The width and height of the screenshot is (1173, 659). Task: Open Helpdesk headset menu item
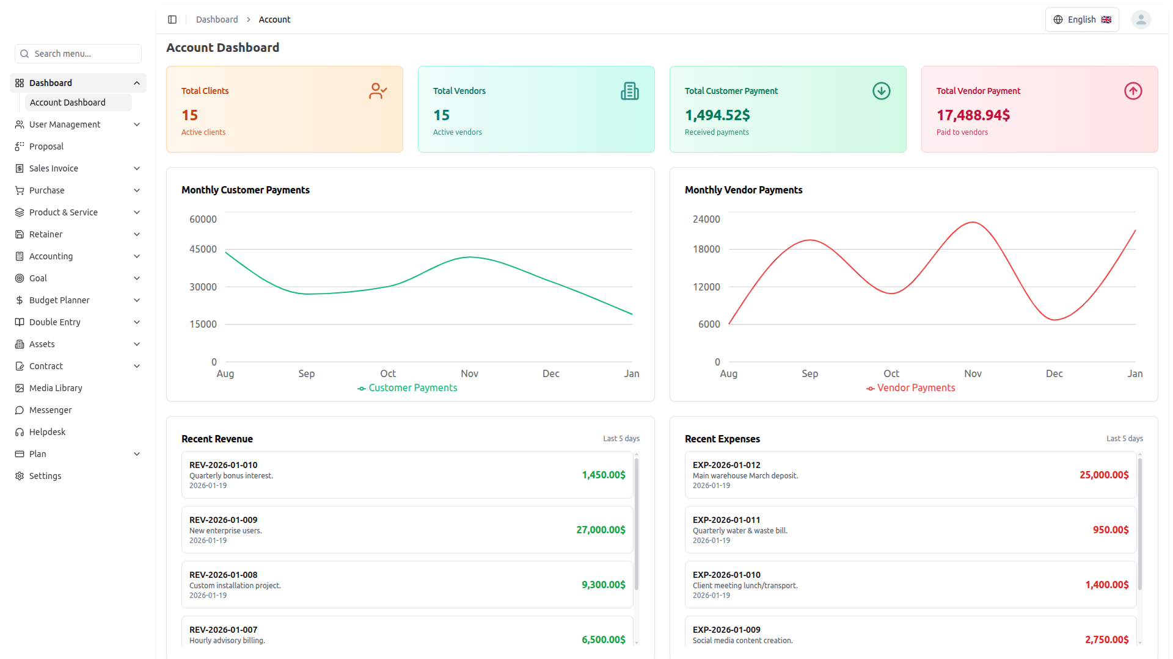click(47, 432)
